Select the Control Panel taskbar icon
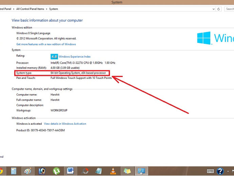 [x=141, y=171]
